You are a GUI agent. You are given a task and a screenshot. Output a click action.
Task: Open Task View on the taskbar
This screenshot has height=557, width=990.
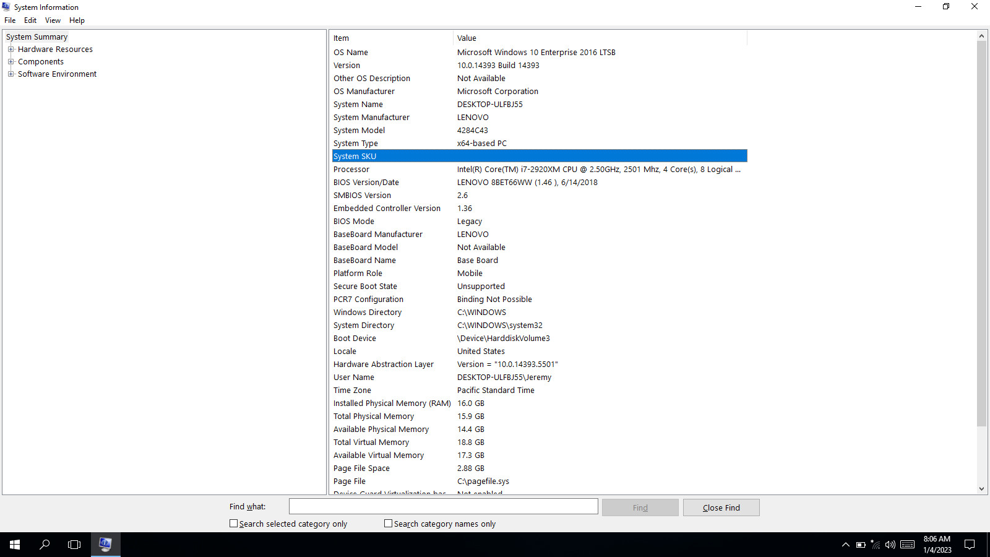[x=74, y=545]
